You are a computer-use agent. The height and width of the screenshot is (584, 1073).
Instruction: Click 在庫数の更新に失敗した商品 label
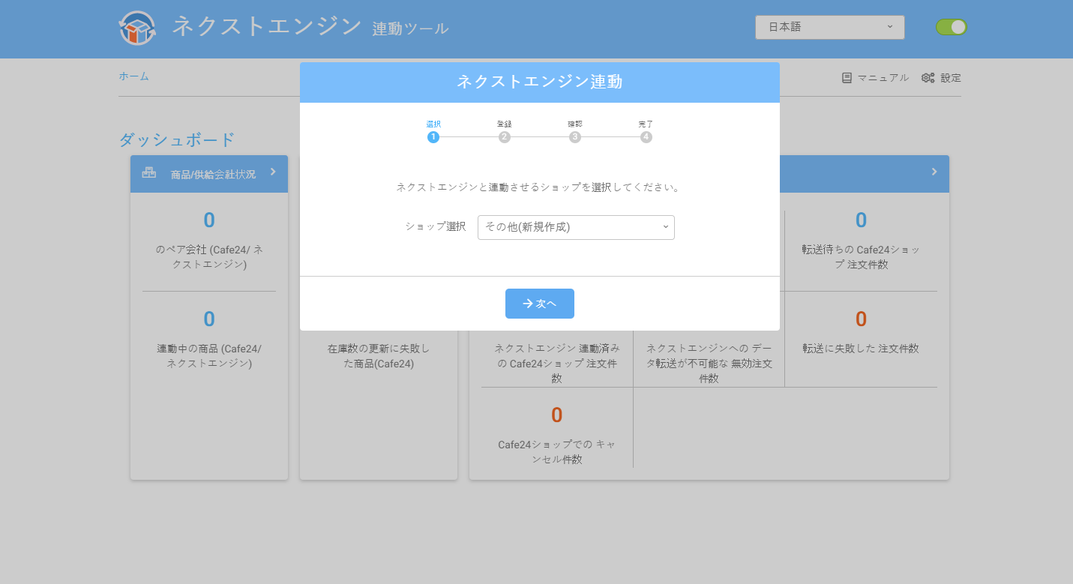379,356
